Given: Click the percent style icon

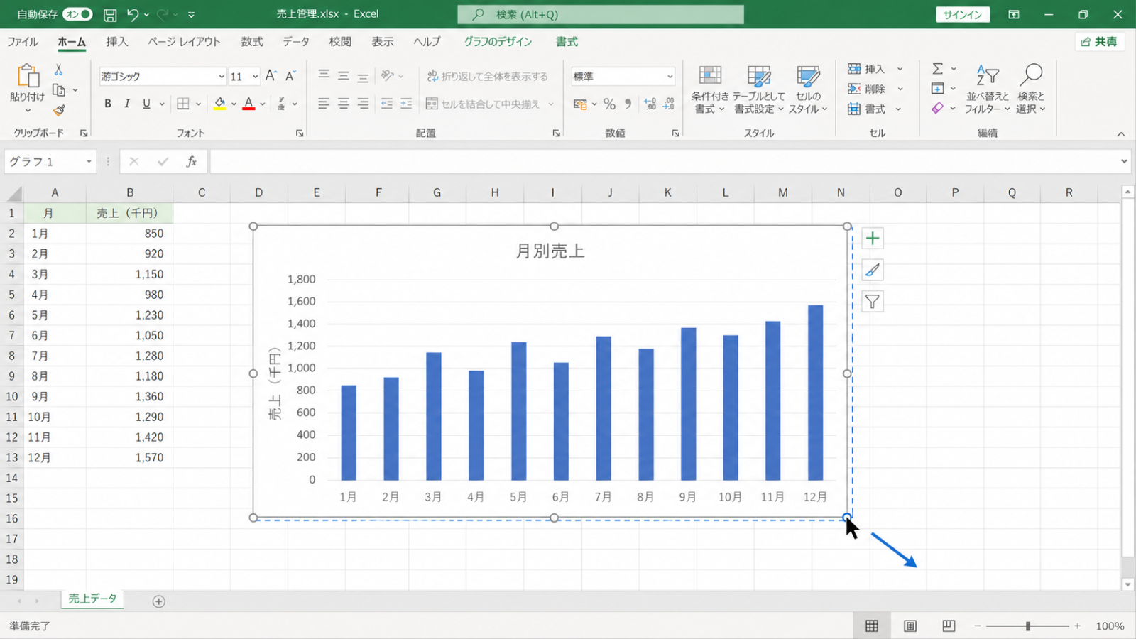Looking at the screenshot, I should pos(609,104).
